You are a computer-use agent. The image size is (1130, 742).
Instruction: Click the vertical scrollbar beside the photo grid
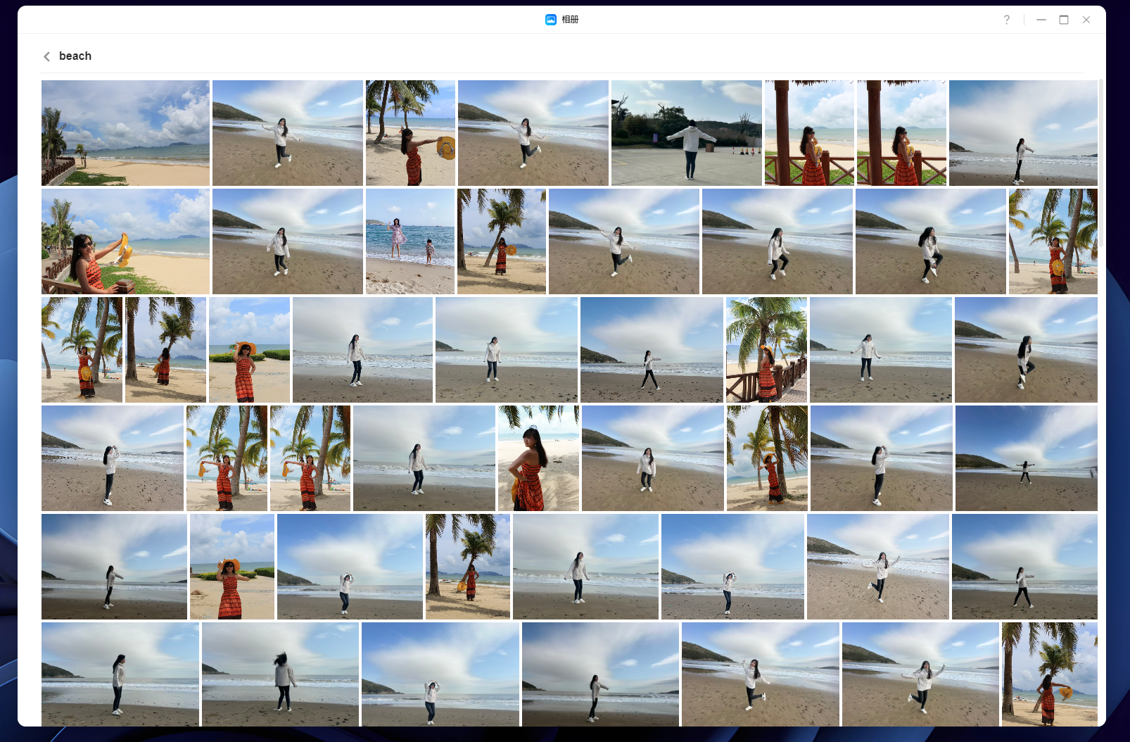point(1100,282)
